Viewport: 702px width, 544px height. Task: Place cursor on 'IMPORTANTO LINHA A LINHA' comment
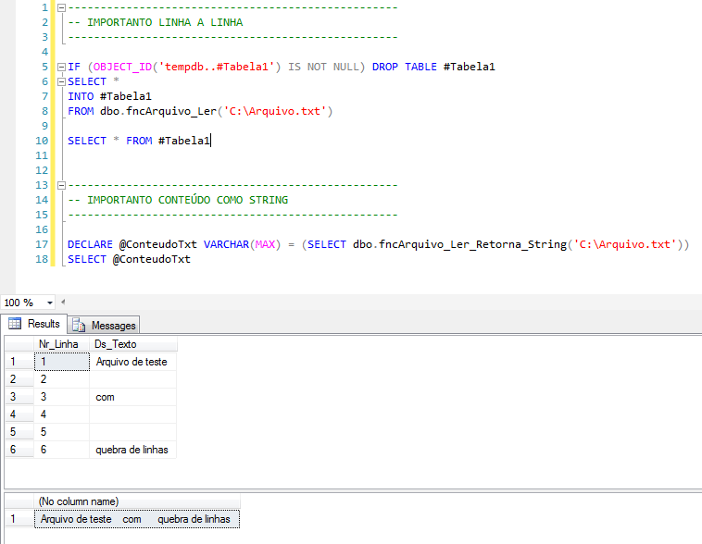click(x=165, y=22)
